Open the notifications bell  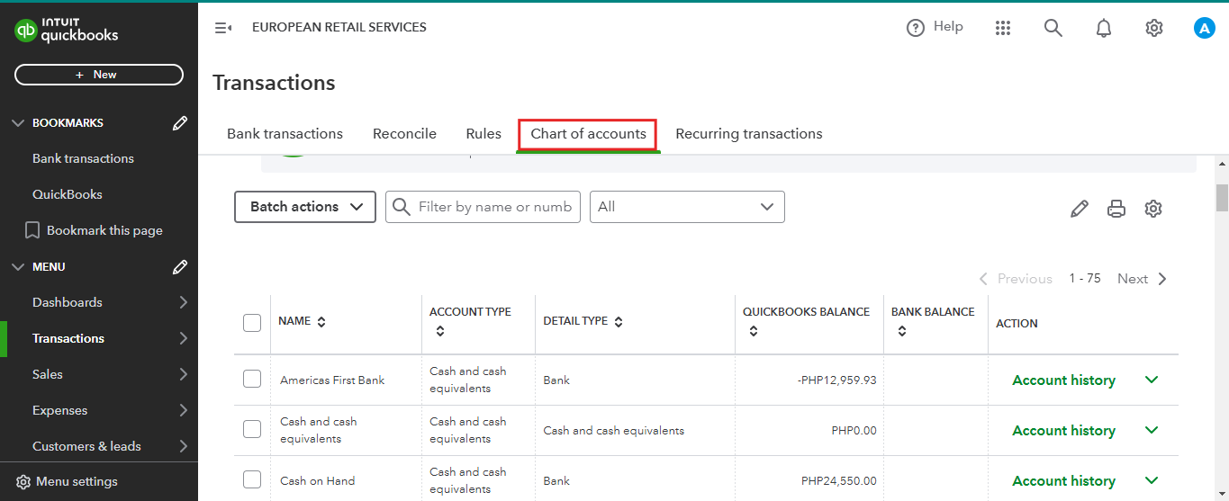[x=1104, y=28]
